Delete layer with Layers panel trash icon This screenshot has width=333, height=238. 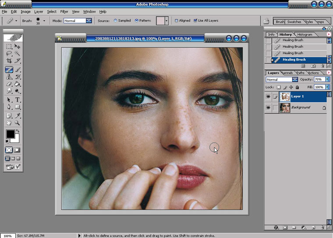(322, 227)
